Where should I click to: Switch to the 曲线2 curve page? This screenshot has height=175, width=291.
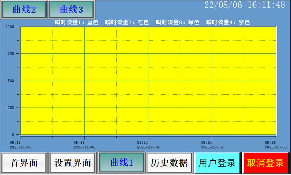24,9
